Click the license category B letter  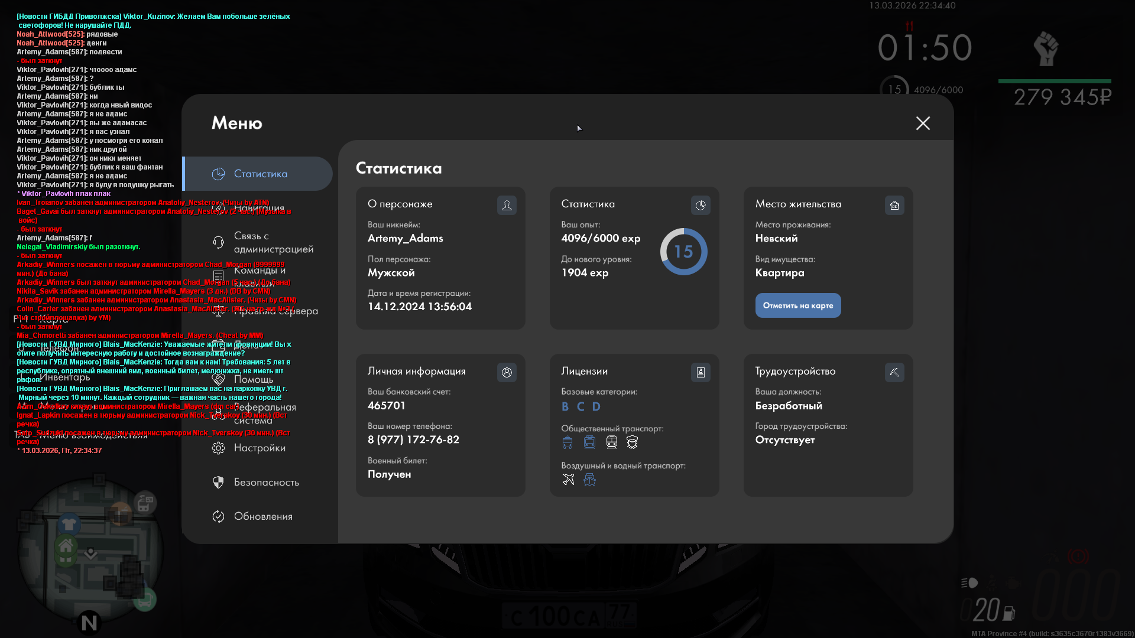(x=565, y=406)
